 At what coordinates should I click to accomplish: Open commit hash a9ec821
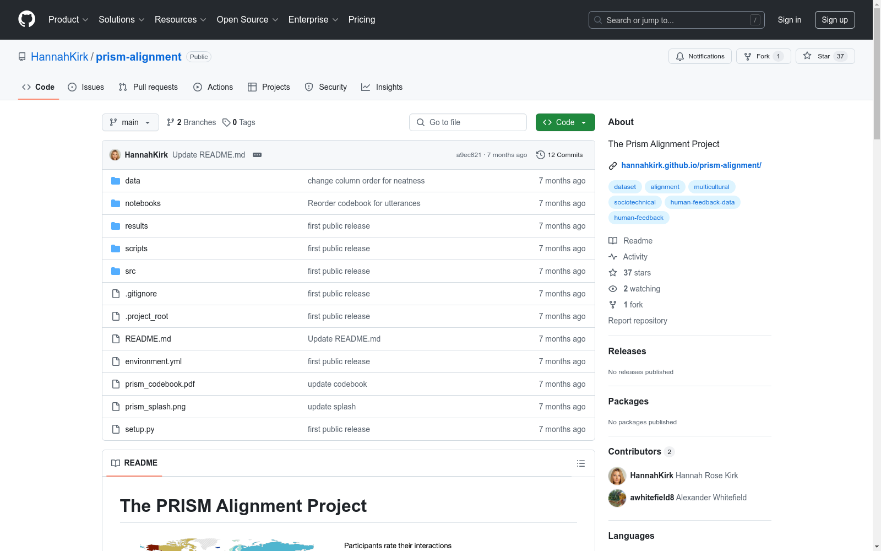[469, 155]
